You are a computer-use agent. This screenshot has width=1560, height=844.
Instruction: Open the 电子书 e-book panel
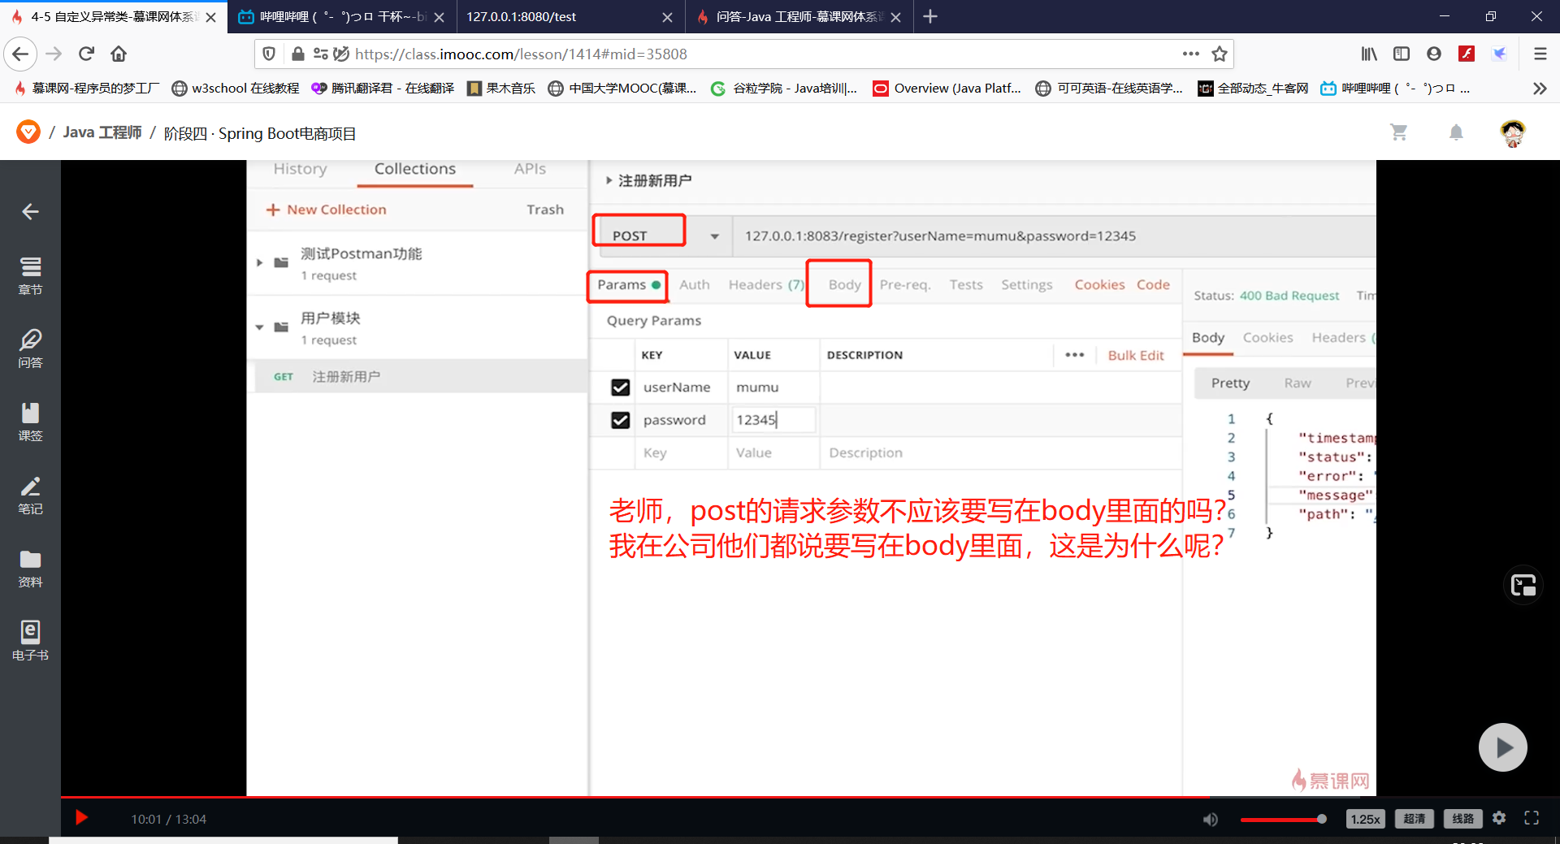click(x=30, y=641)
